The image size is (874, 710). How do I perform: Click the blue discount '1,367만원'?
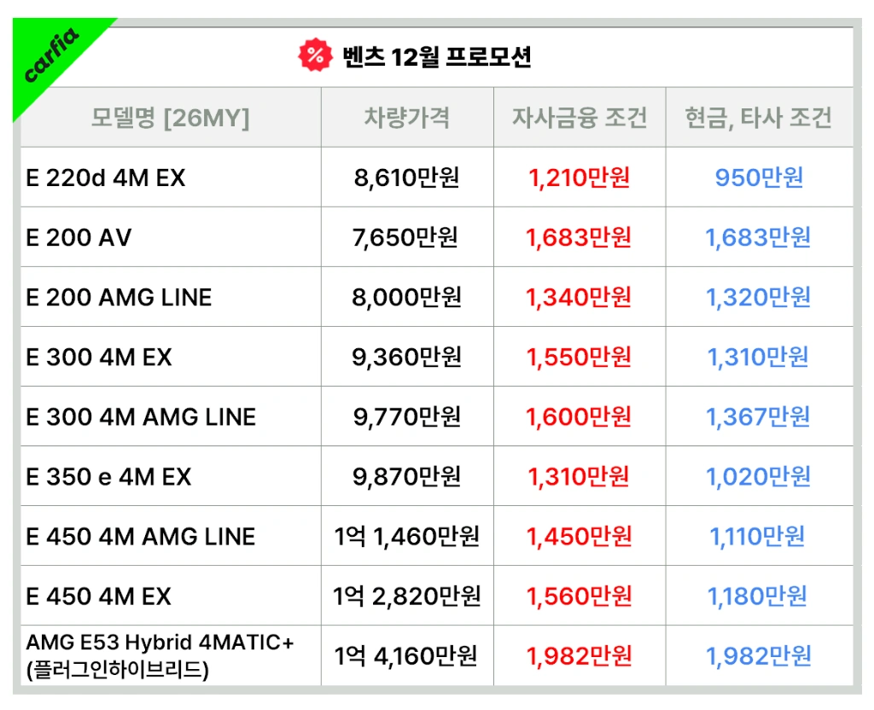pos(759,416)
